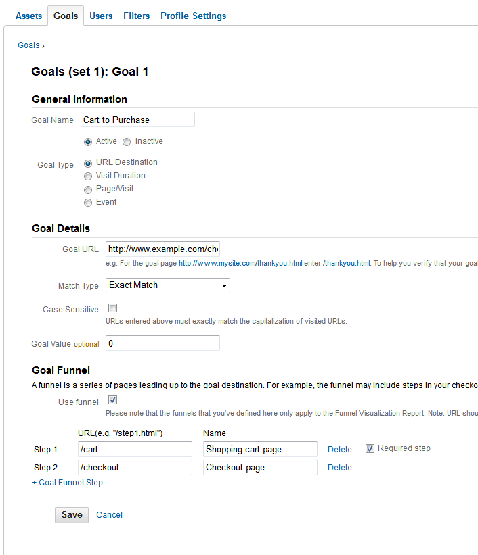Open the Assets tab
This screenshot has height=555, width=478.
pos(28,16)
